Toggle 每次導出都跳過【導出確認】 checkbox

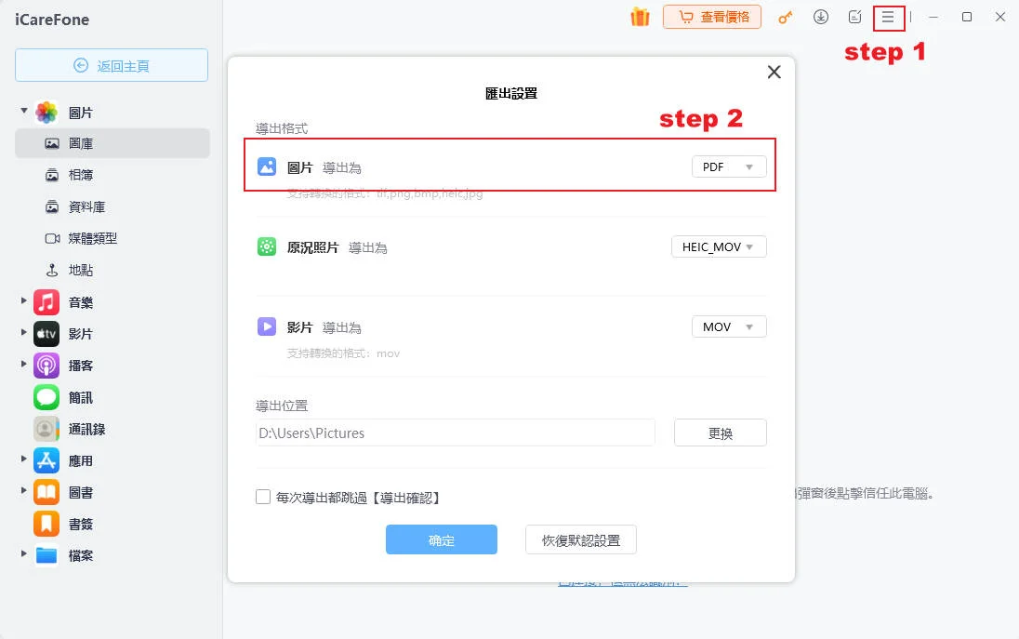coord(263,498)
